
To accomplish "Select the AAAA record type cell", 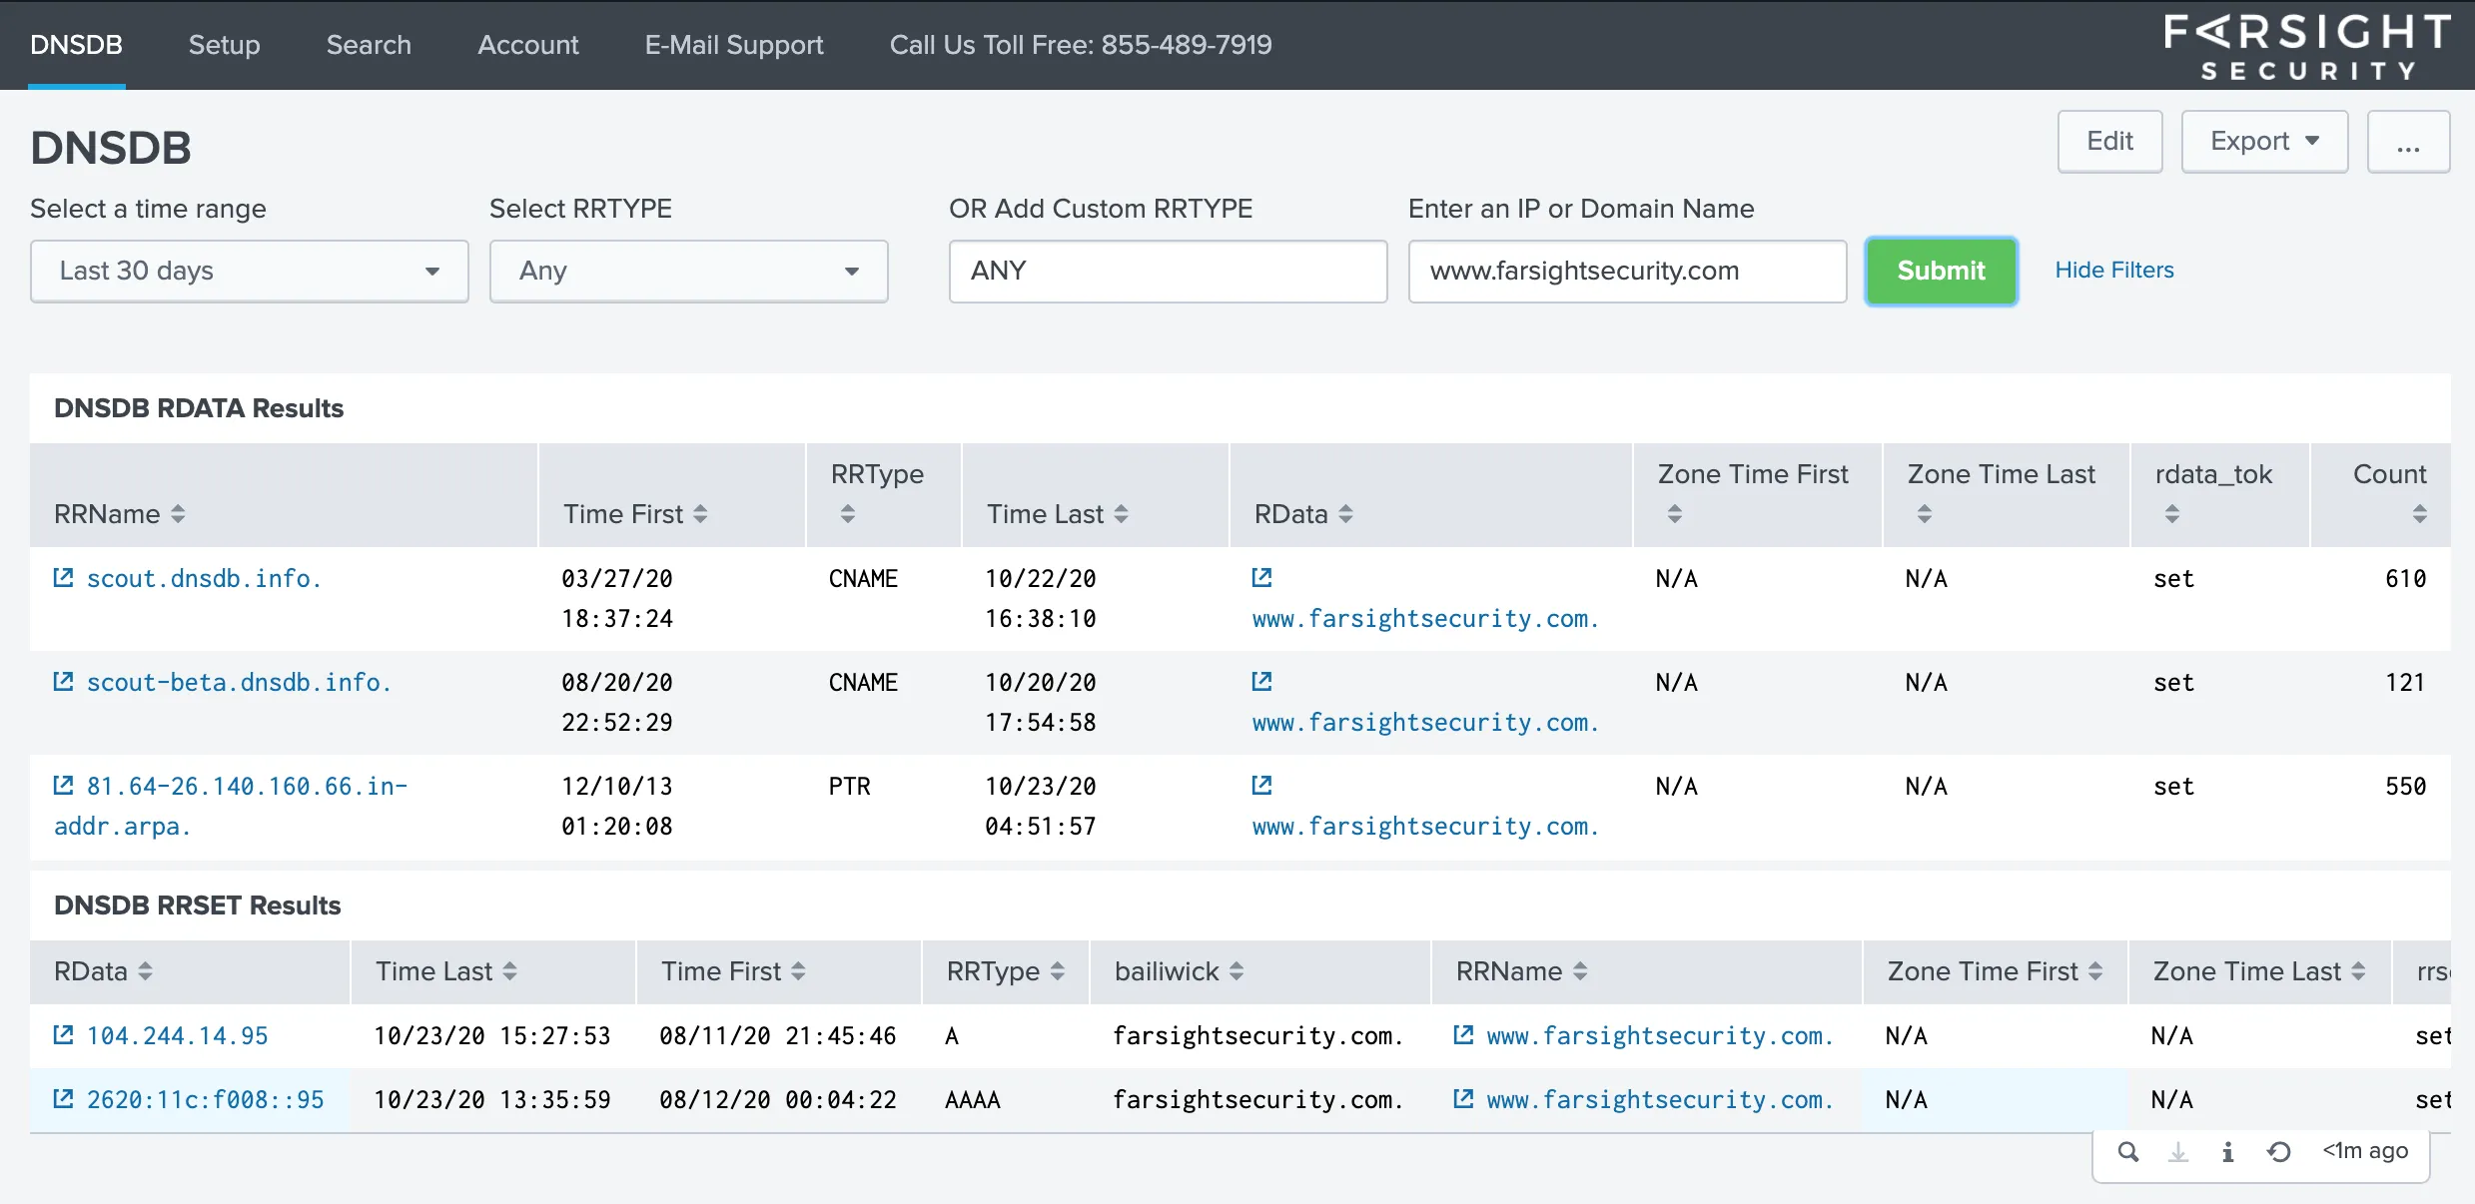I will pos(973,1100).
